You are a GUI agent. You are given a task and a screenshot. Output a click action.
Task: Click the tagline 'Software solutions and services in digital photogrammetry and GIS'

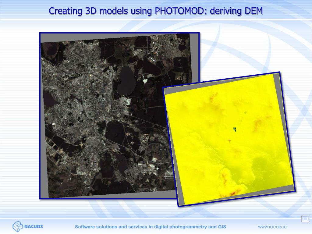151,227
